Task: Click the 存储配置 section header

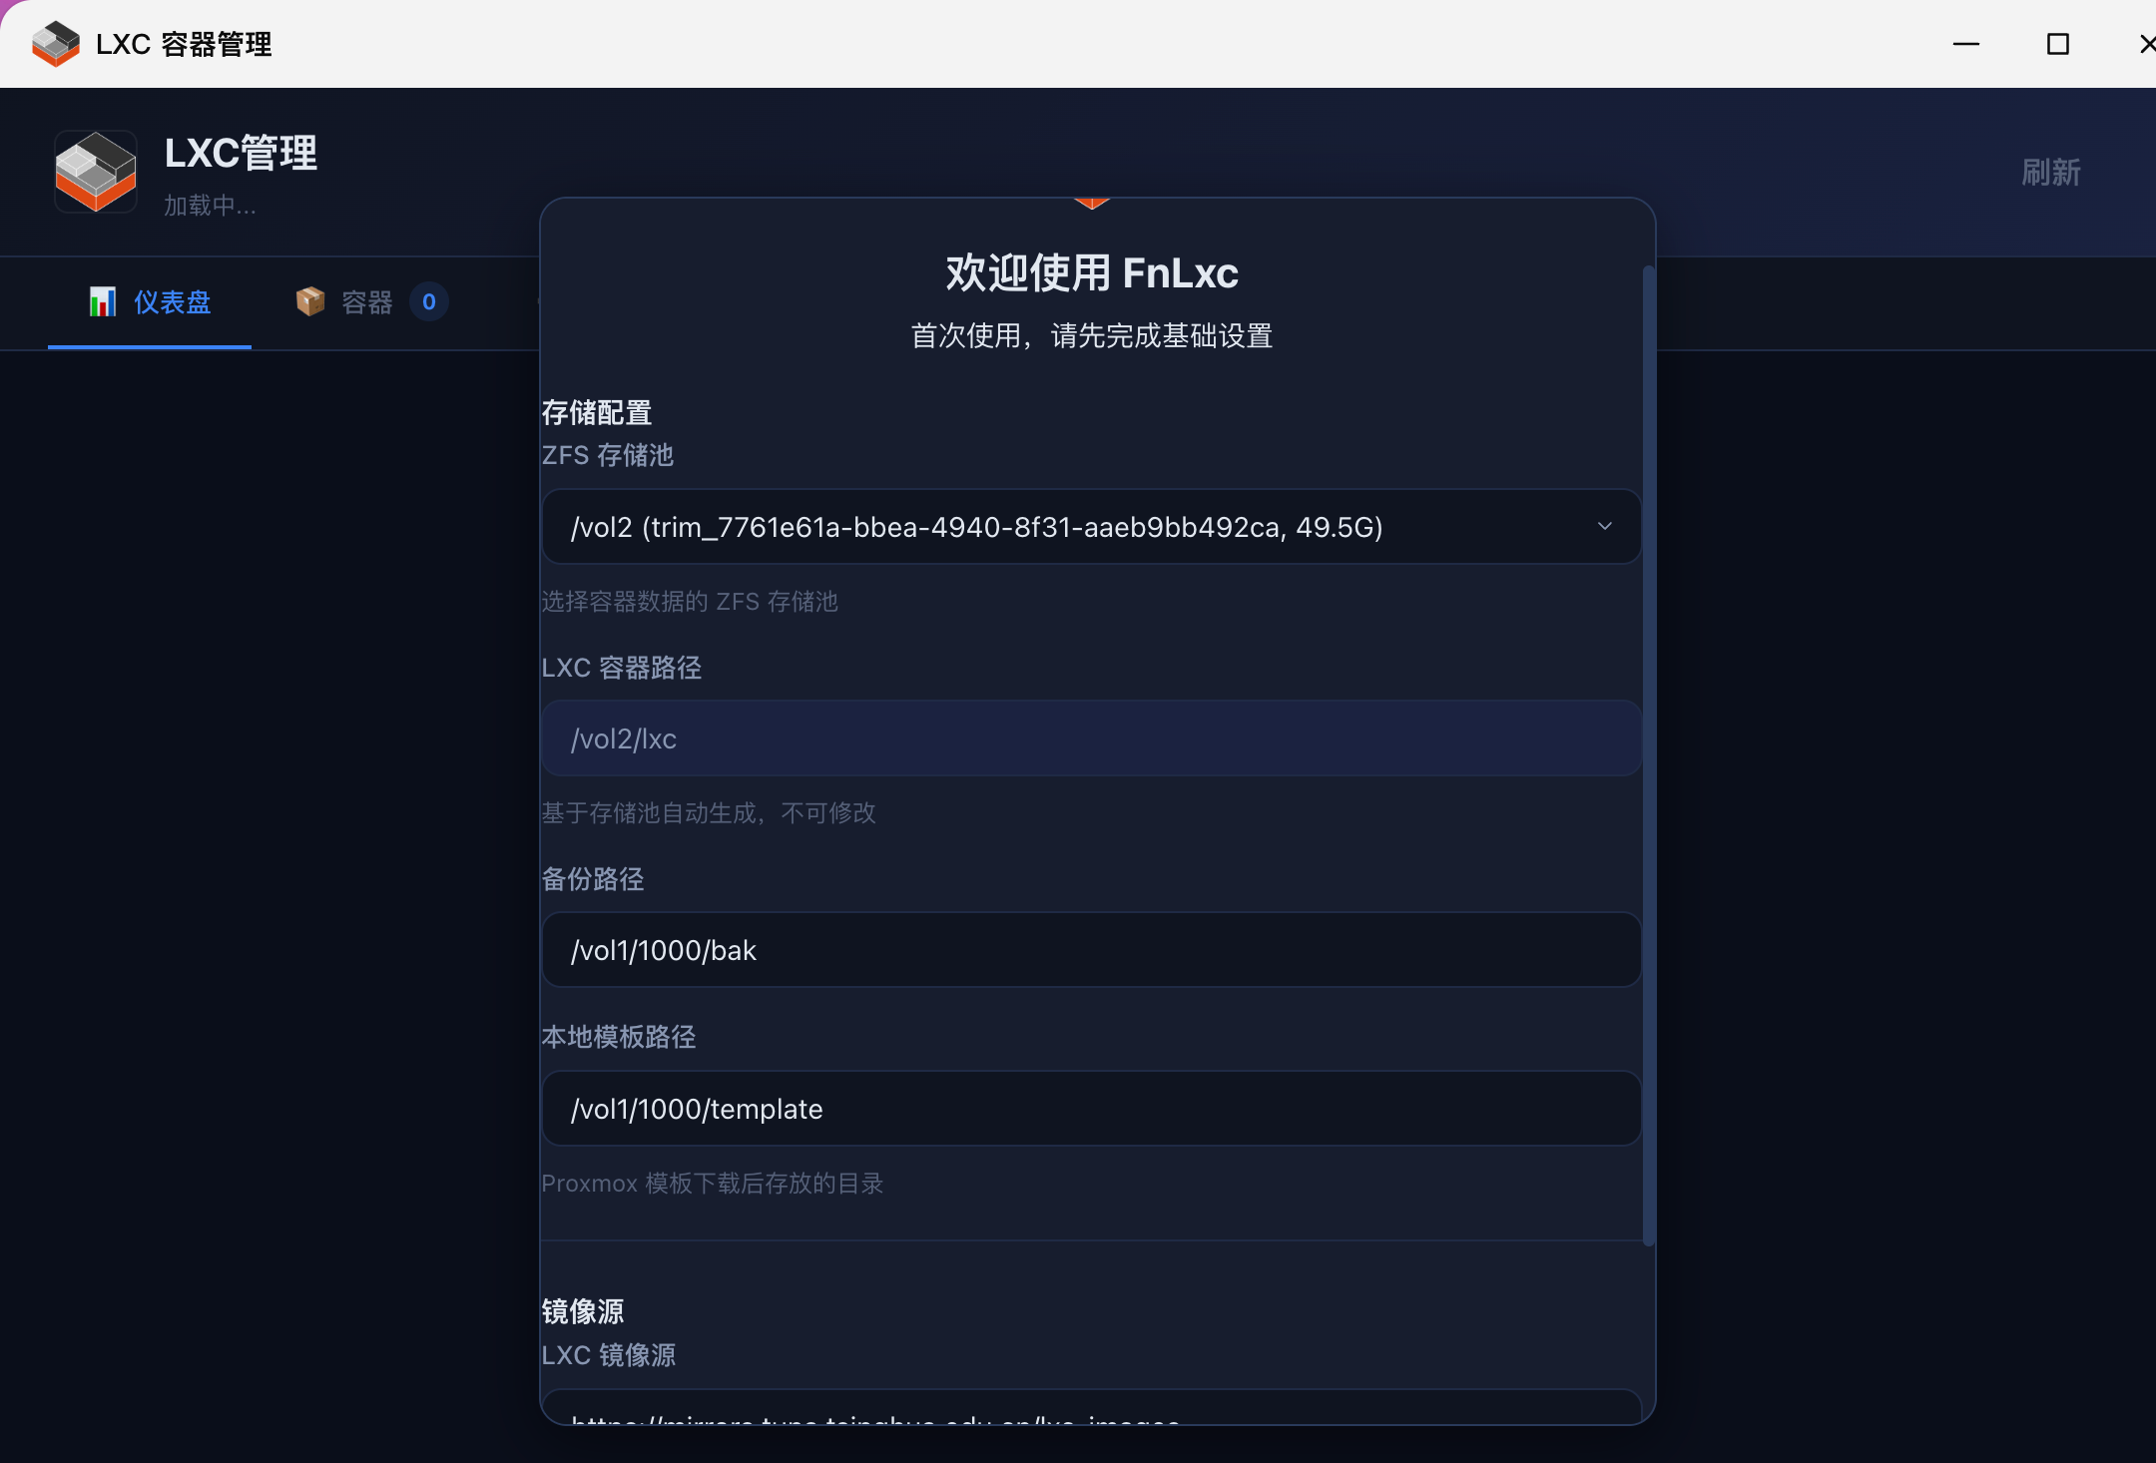Action: pos(597,413)
